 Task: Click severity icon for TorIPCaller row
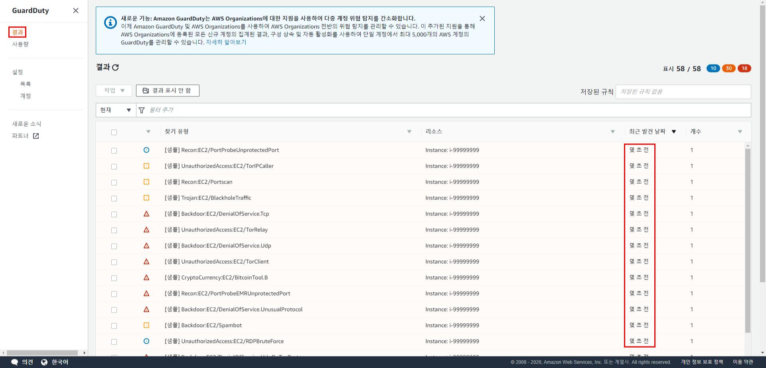[146, 166]
